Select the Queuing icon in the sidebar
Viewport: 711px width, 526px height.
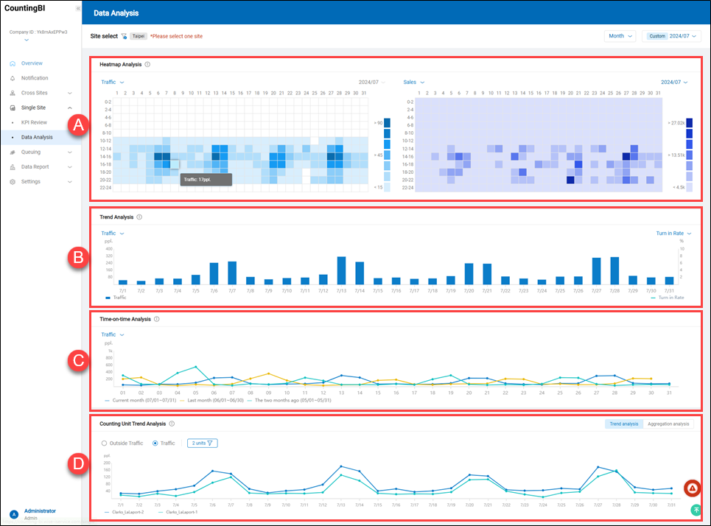[13, 152]
